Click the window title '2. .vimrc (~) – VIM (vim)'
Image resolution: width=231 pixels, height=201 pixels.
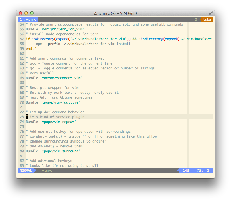click(x=115, y=13)
